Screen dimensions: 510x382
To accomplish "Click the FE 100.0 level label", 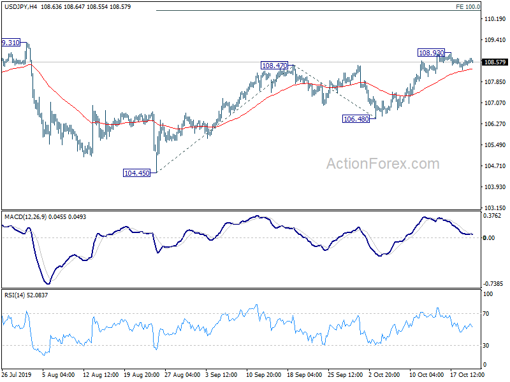I will tap(468, 7).
